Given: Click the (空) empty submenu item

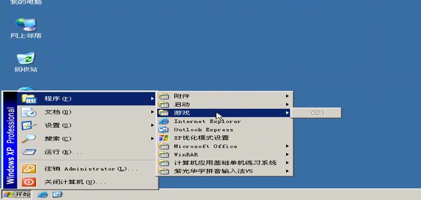Looking at the screenshot, I should tap(316, 112).
